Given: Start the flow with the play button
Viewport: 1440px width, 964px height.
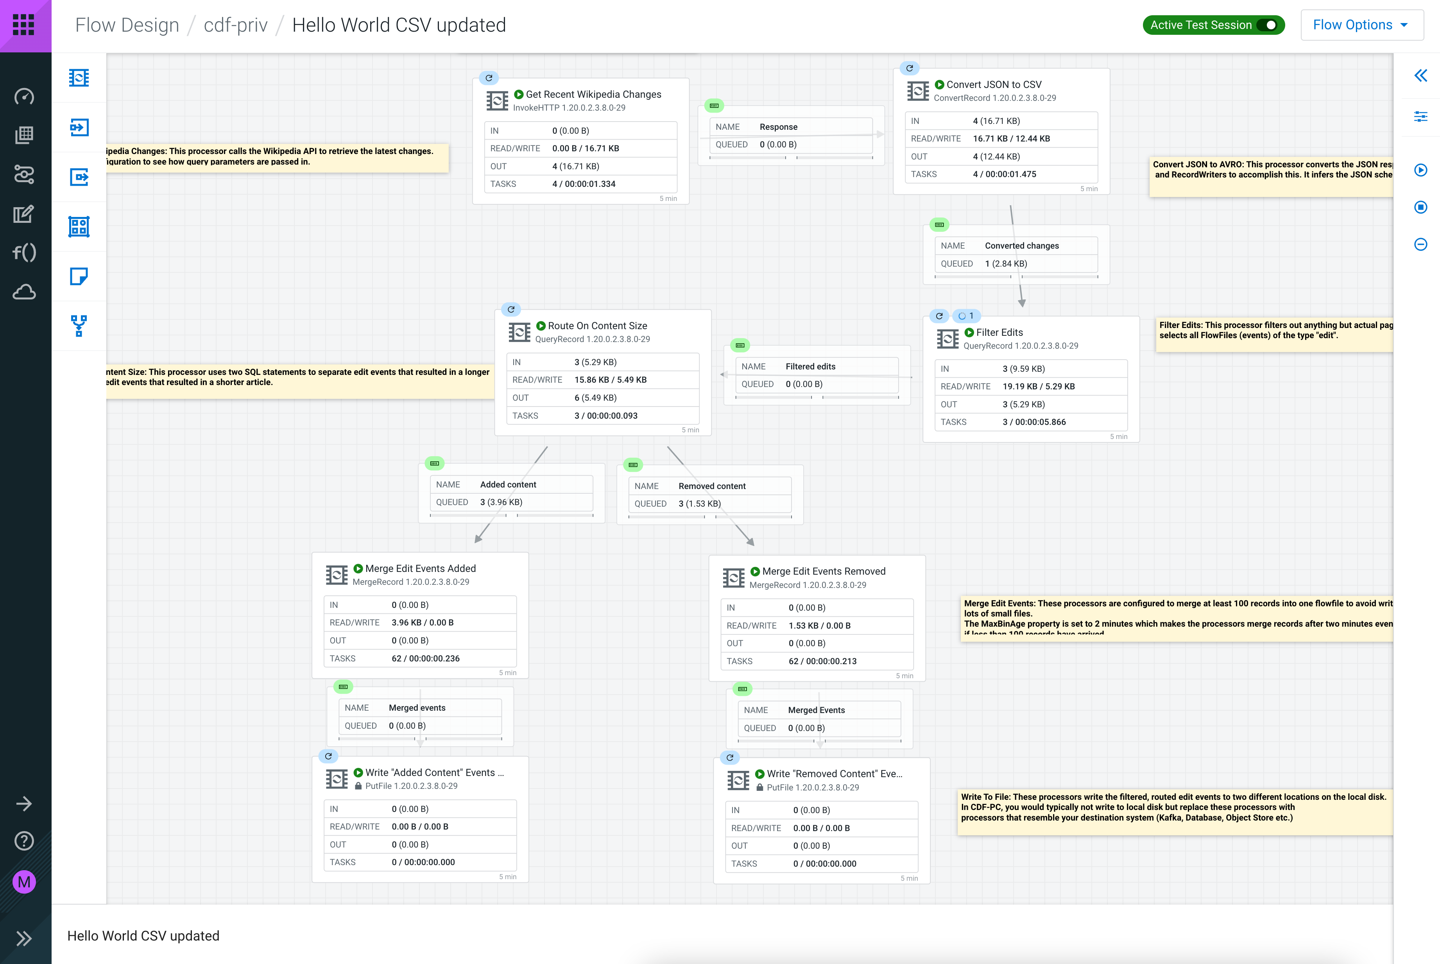Looking at the screenshot, I should click(1420, 170).
